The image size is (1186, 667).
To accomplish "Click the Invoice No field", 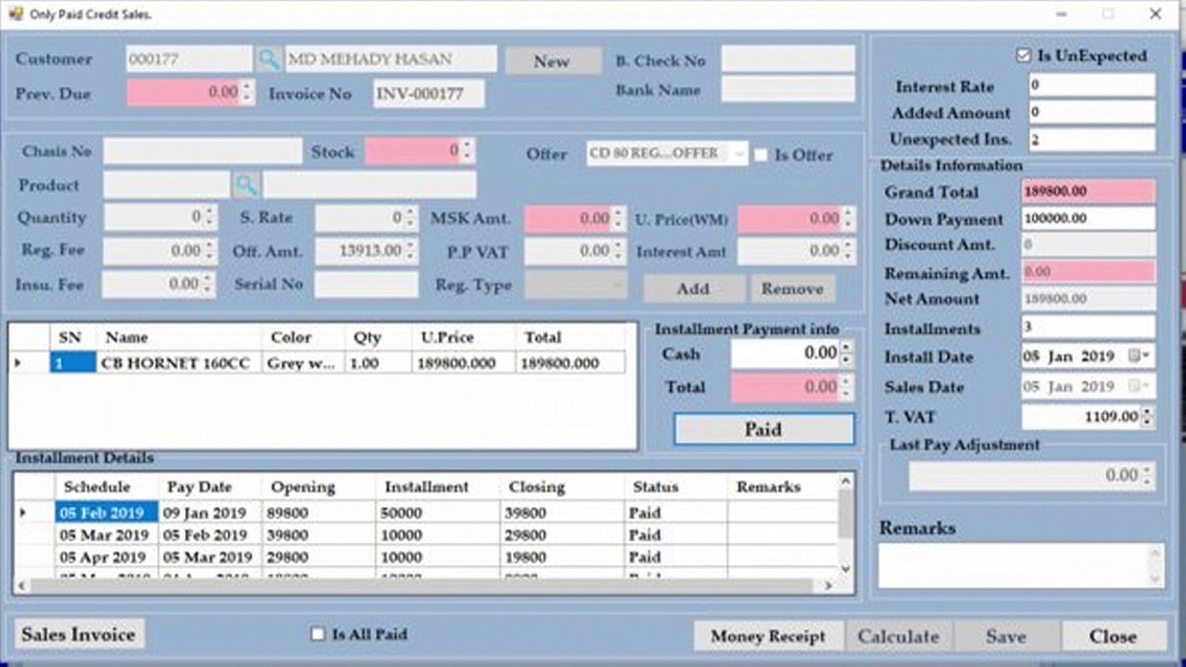I will (429, 94).
